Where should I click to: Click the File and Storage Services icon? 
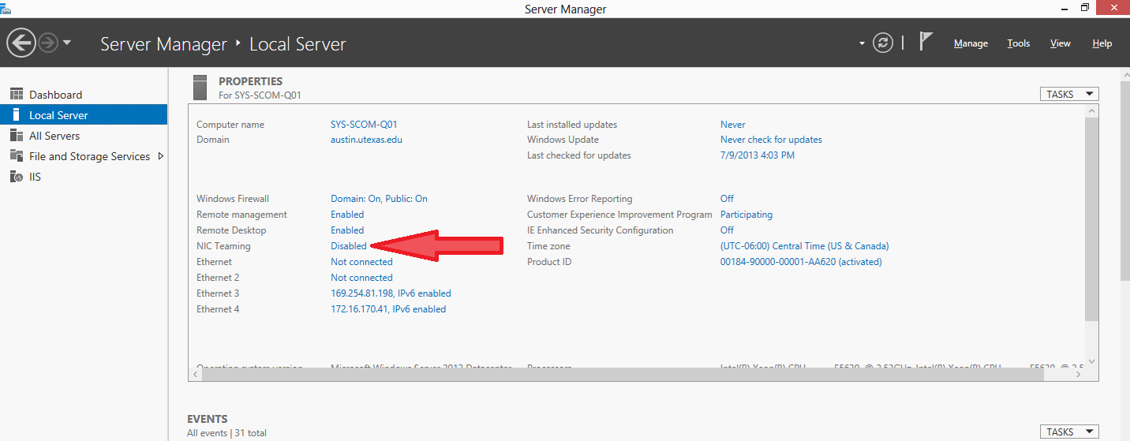[17, 156]
